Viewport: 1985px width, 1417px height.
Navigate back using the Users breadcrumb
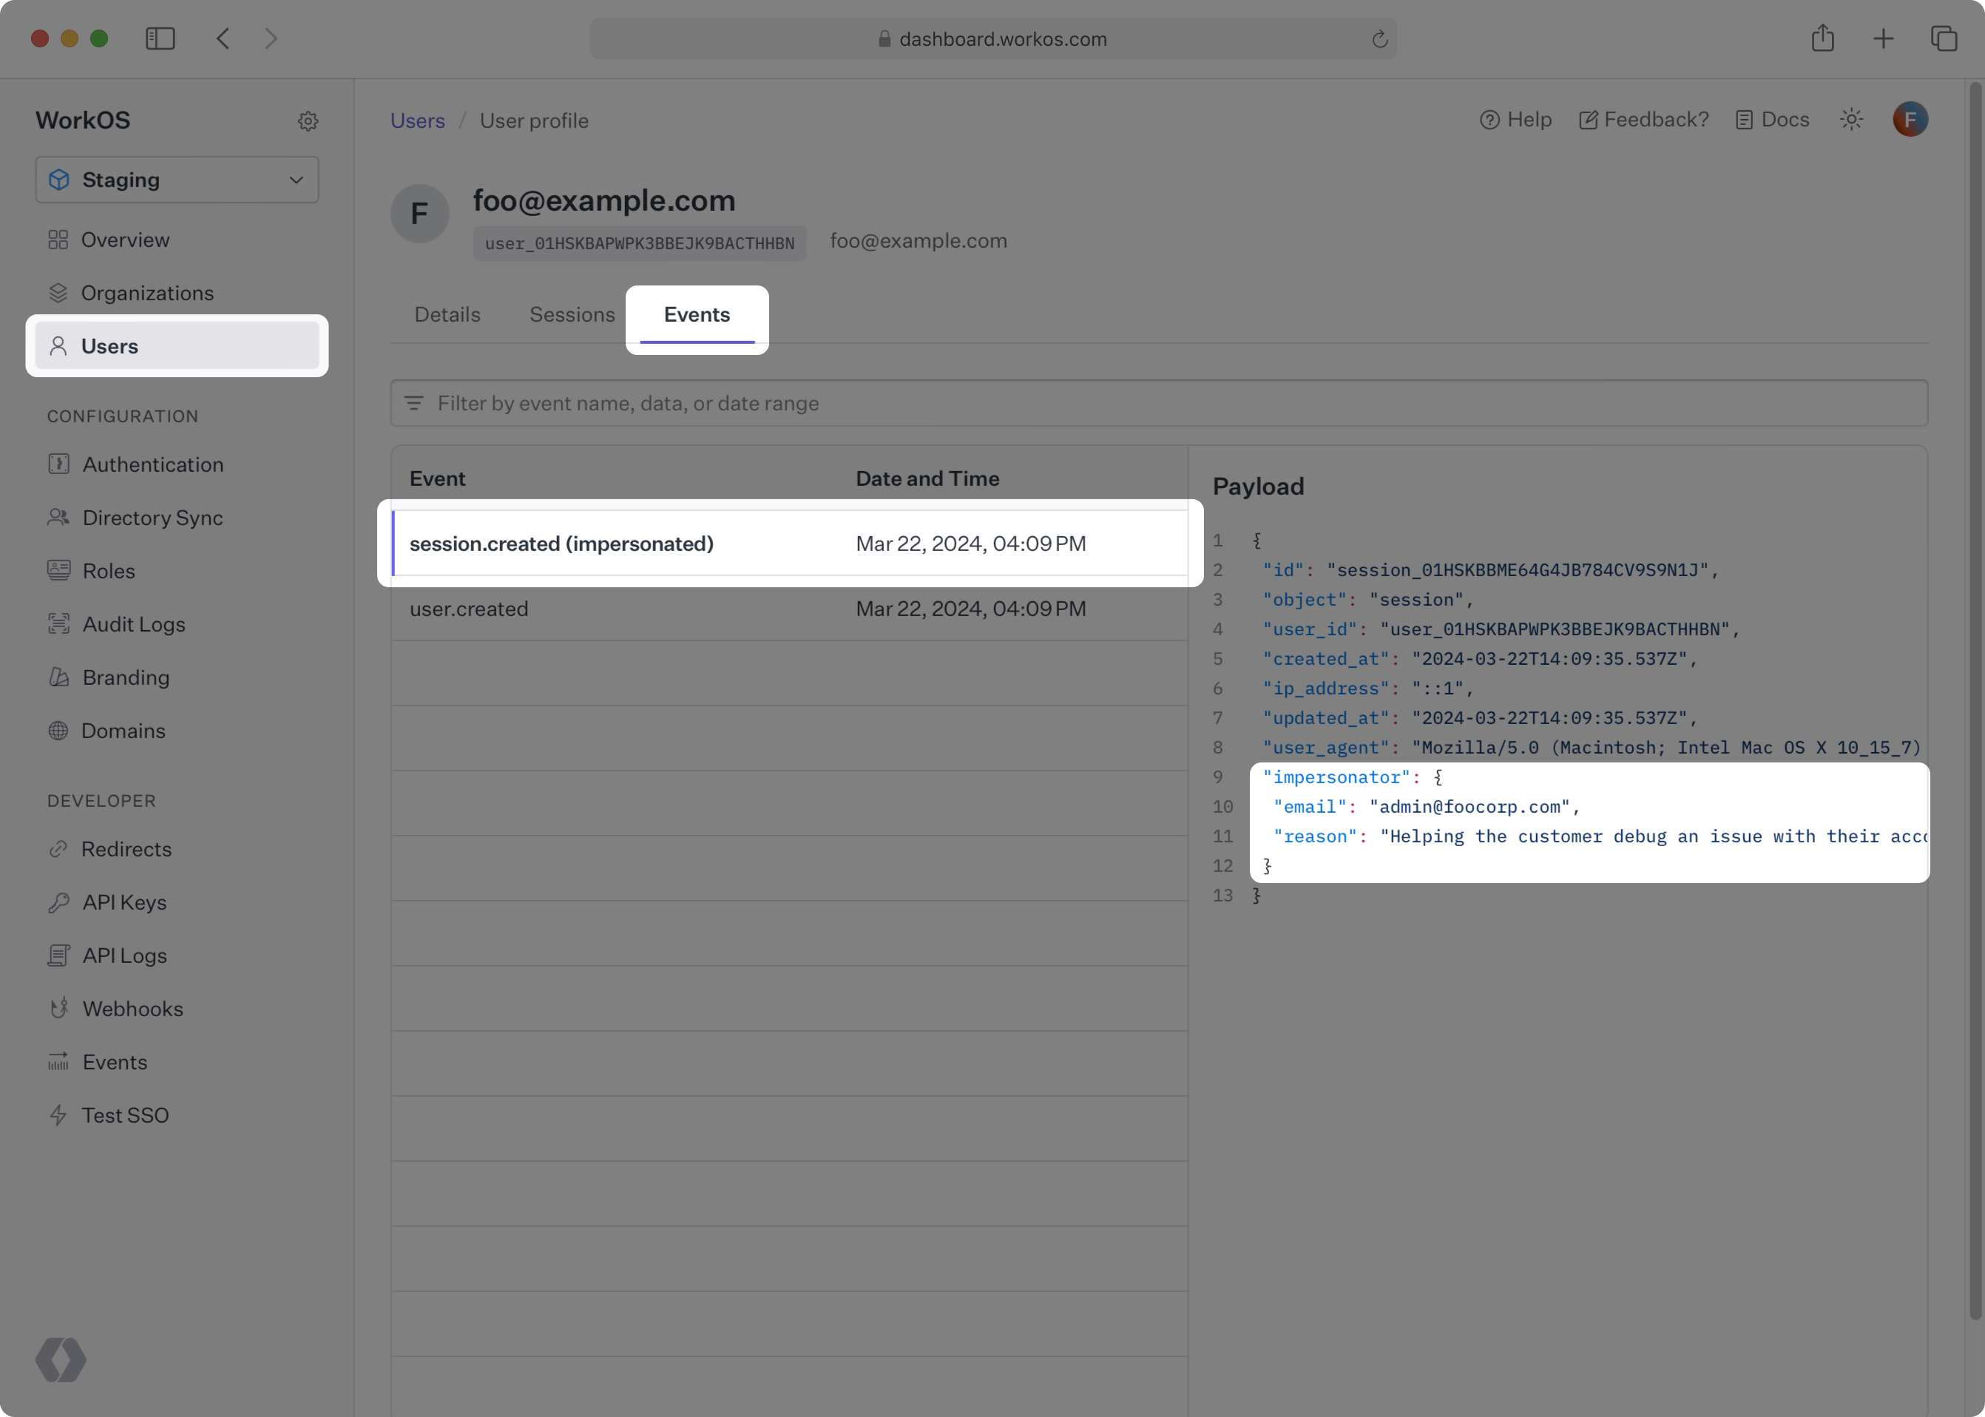417,121
